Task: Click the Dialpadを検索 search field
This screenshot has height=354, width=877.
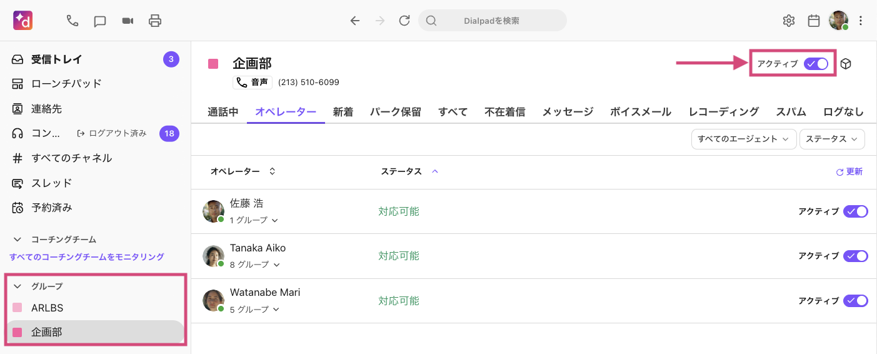Action: tap(493, 21)
